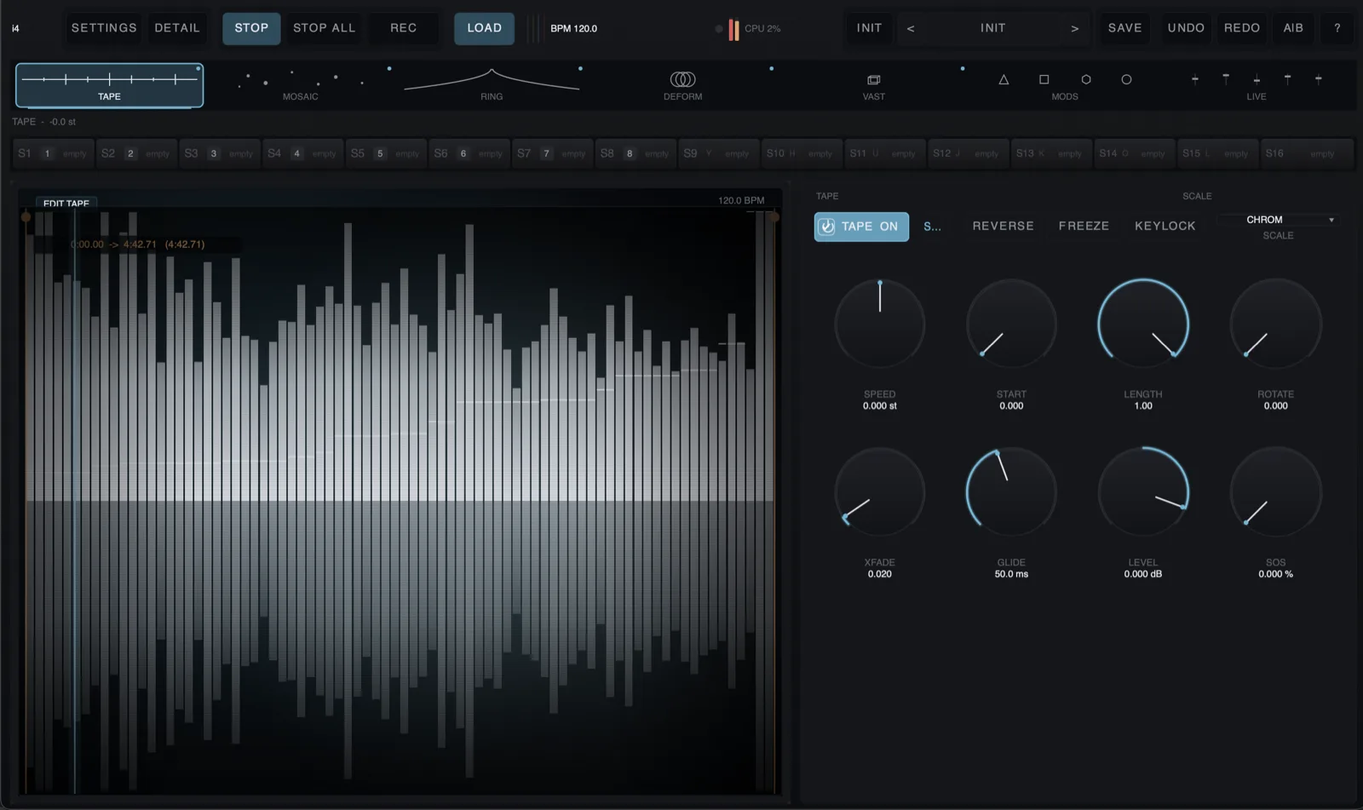Click the SPEED value 0.000 st

point(880,406)
